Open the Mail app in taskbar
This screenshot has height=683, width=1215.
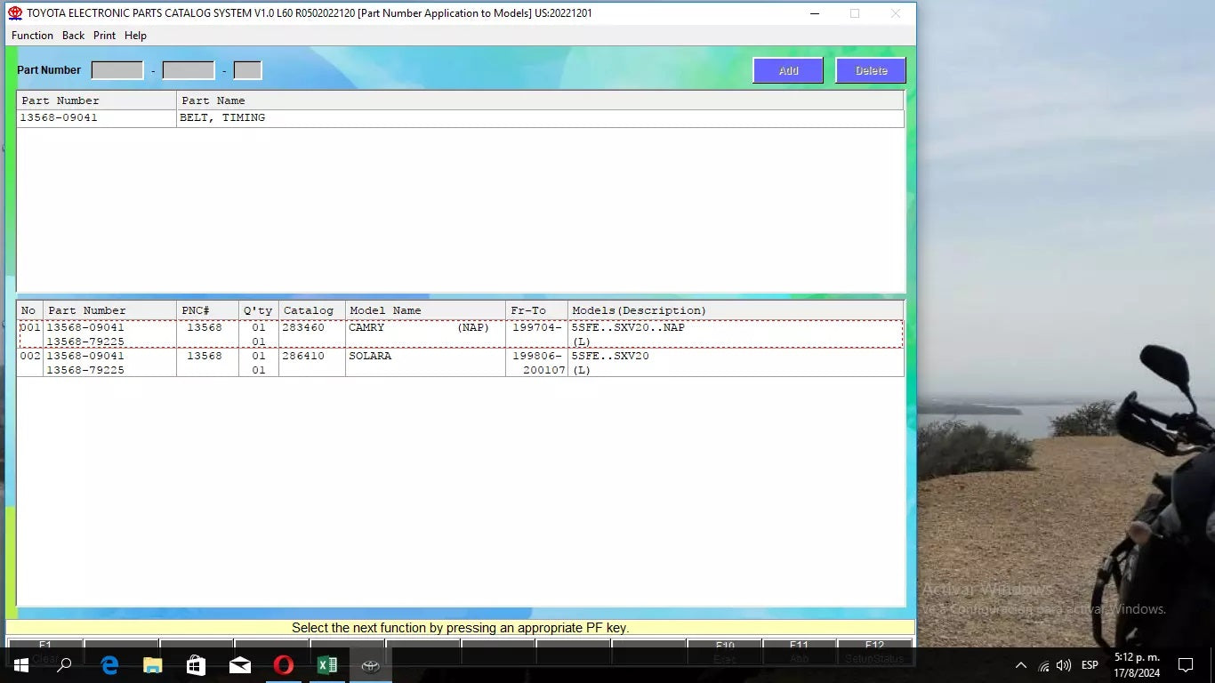(240, 665)
